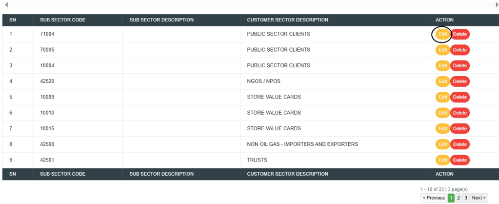This screenshot has width=499, height=204.
Task: Edit sub sector 70005 entry
Action: click(442, 50)
